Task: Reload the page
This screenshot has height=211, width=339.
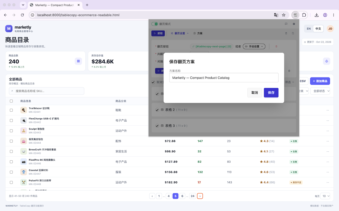Action: click(22, 15)
